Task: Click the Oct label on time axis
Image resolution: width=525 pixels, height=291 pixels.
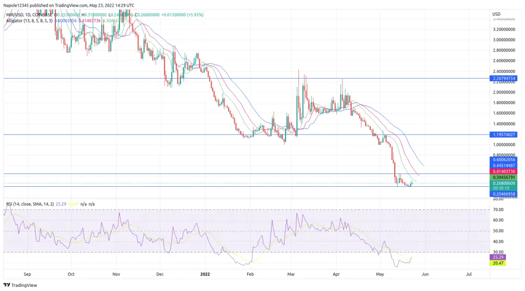Action: click(71, 274)
